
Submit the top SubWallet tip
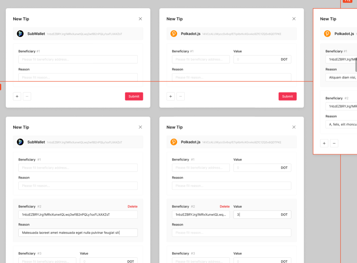coord(134,96)
